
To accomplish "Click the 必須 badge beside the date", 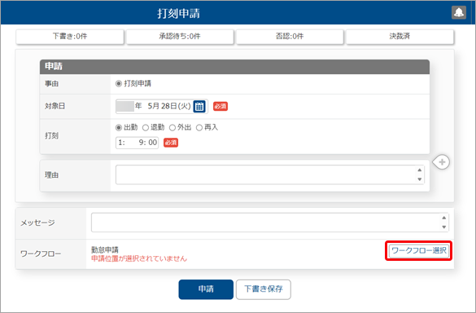I will (x=221, y=106).
